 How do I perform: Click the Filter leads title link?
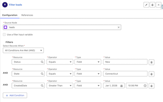[15, 5]
